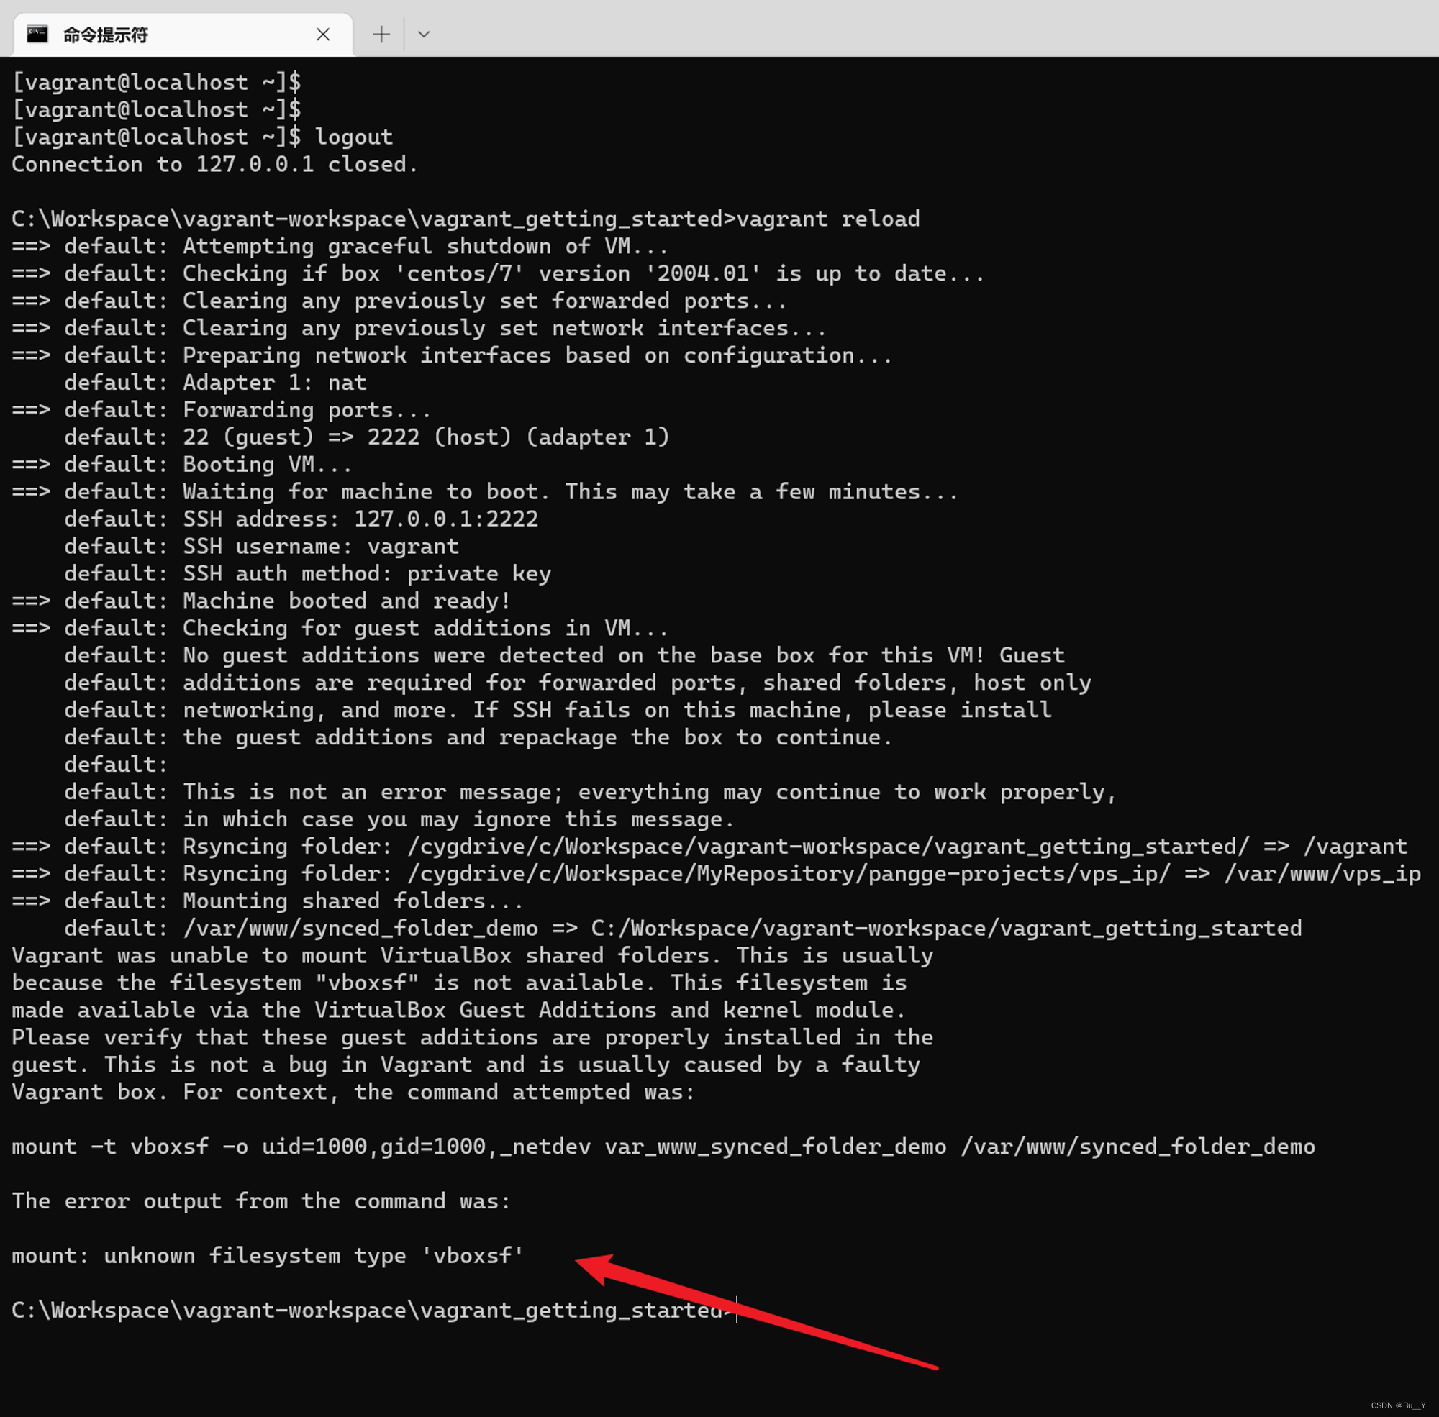
Task: Click the blinking cursor at the current prompt
Action: point(735,1310)
